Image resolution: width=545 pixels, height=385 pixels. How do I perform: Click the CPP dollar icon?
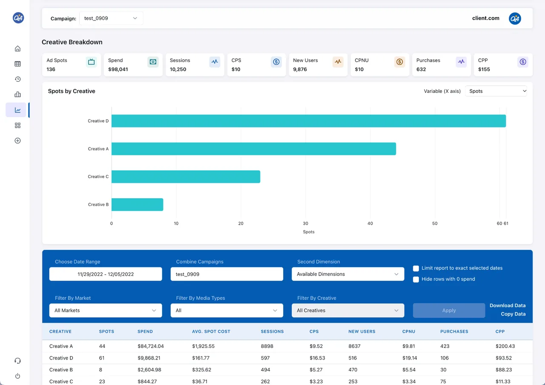pyautogui.click(x=523, y=62)
